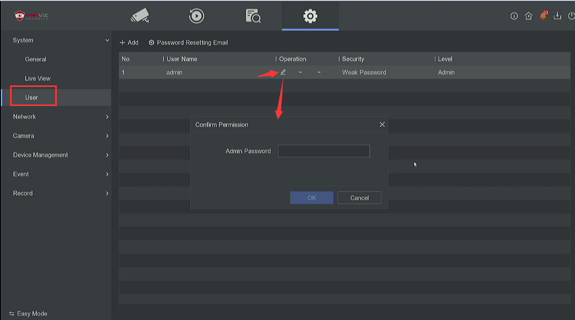Click the download icon in top bar
Screen dimensions: 575x320
coord(557,16)
